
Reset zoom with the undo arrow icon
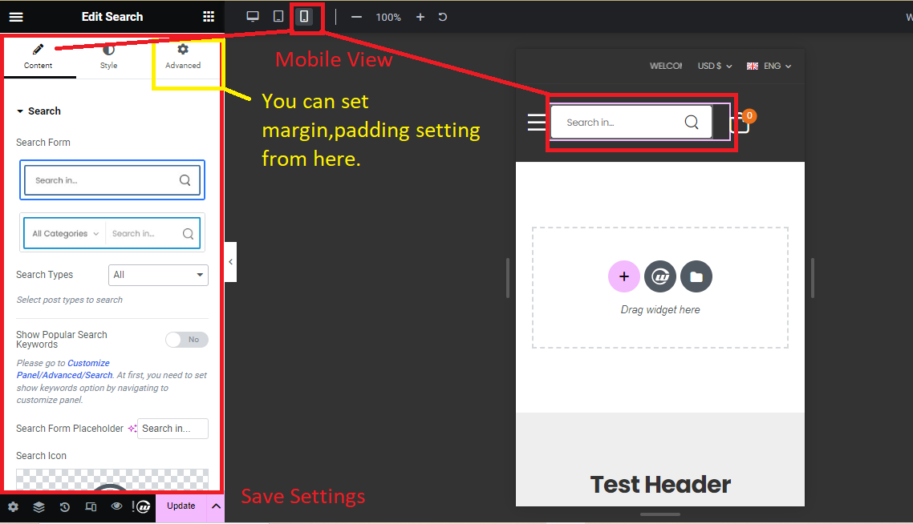point(443,17)
